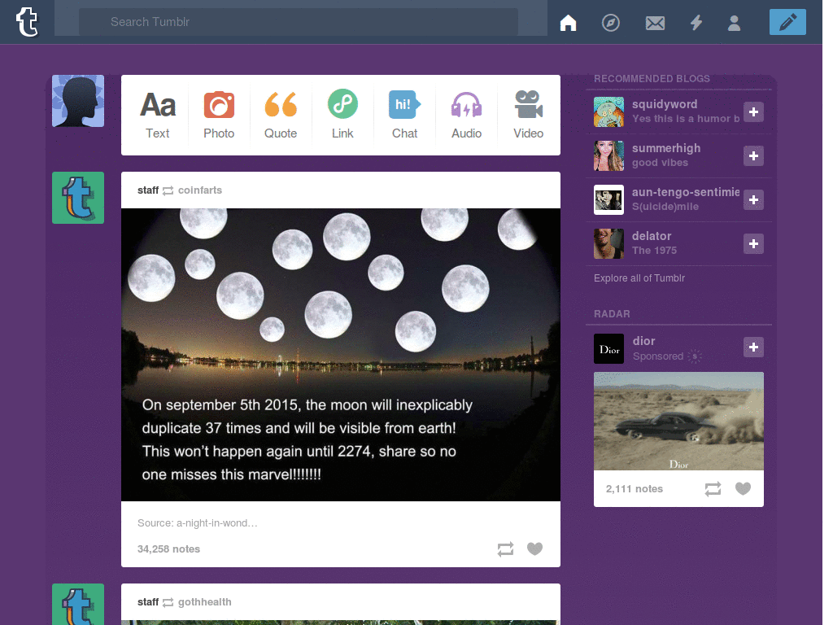Create a new Text post

(157, 115)
